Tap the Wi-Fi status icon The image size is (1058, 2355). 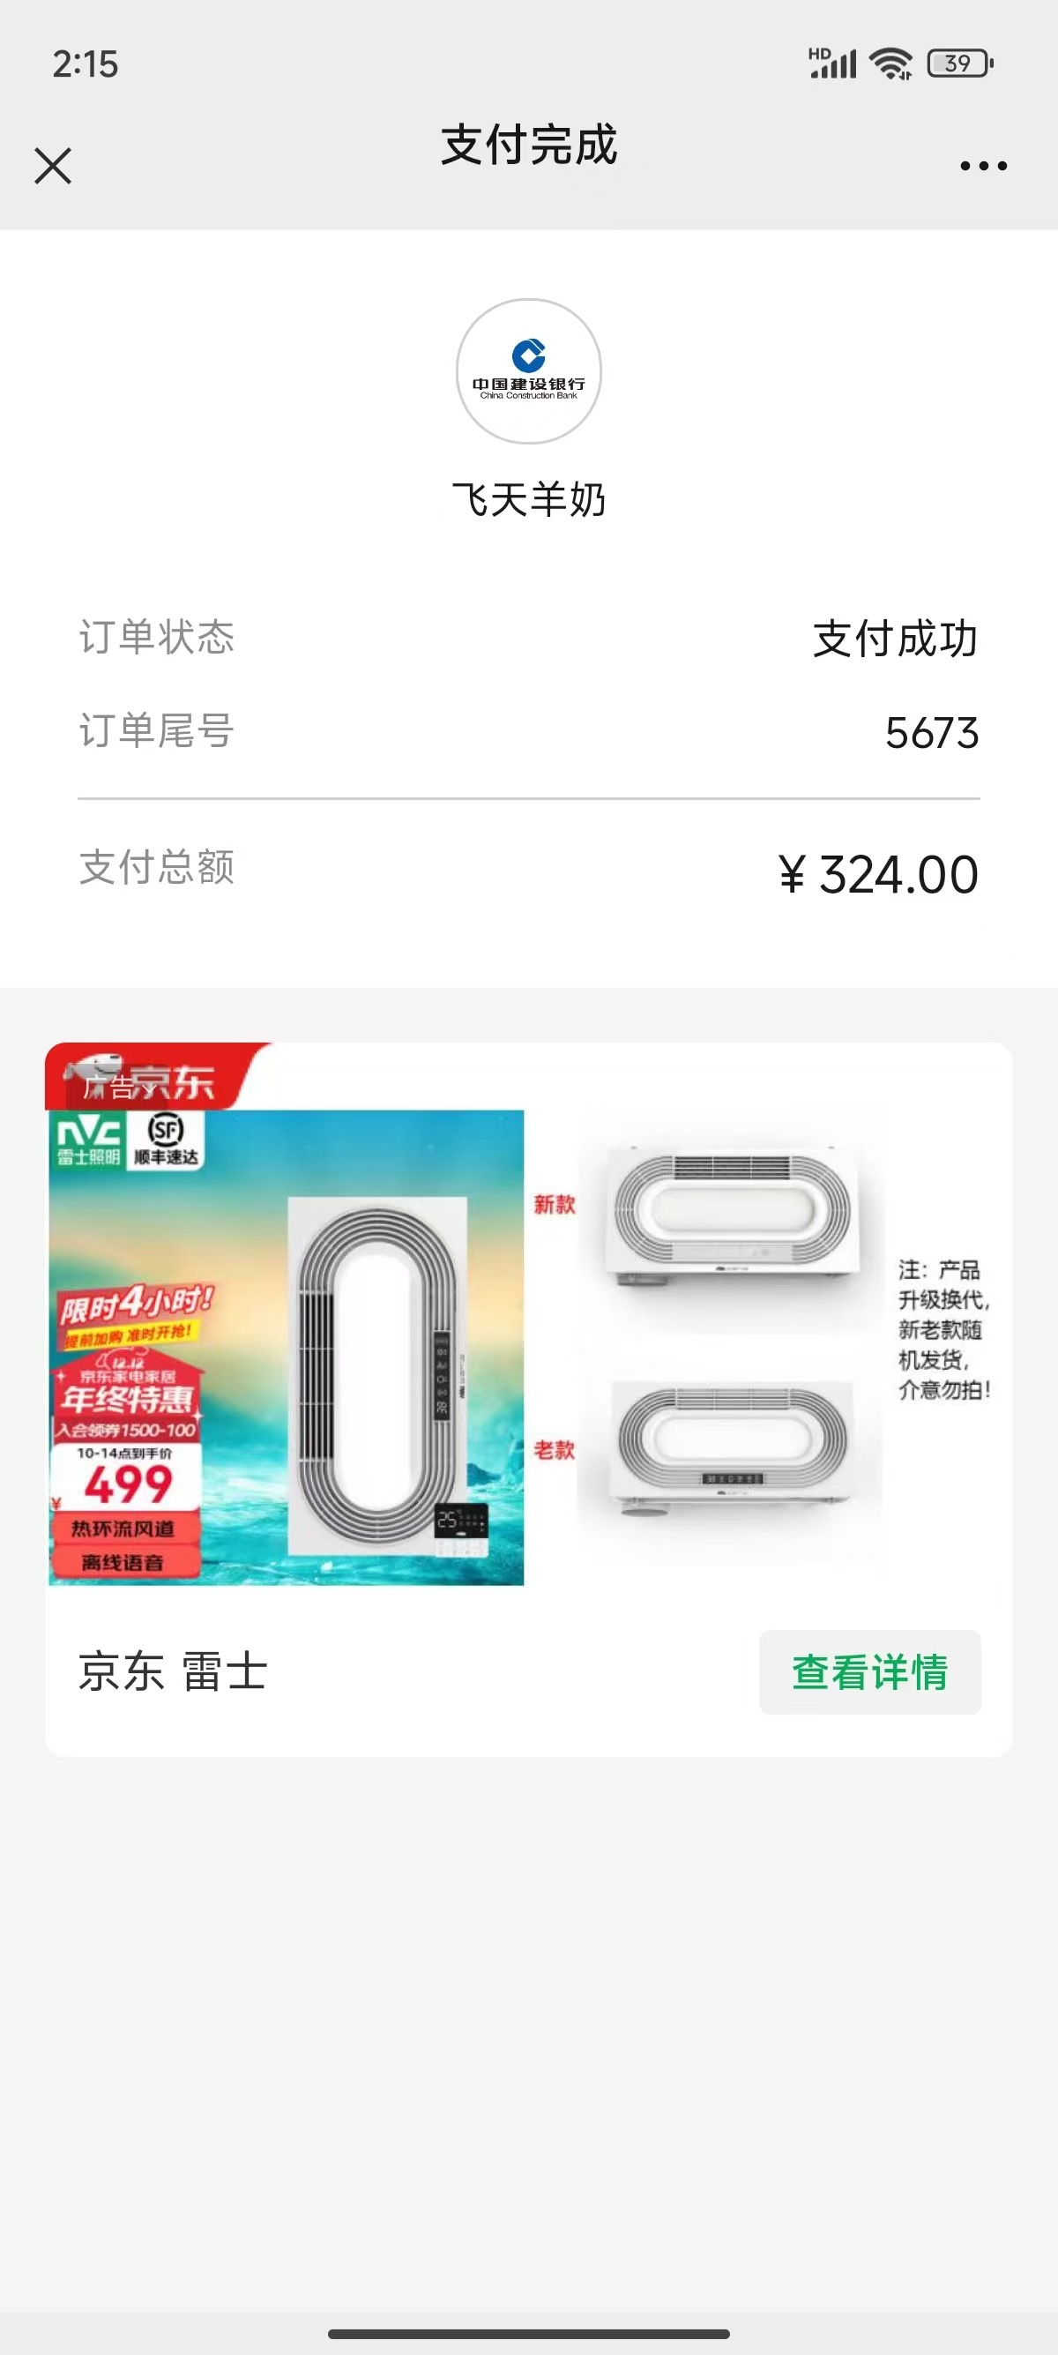[x=890, y=64]
